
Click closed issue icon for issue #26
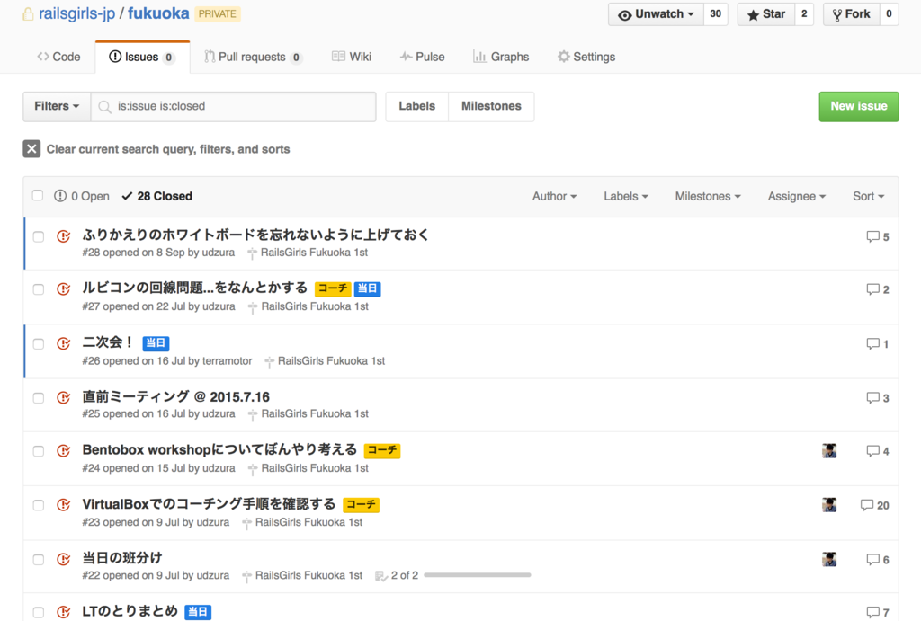(64, 343)
